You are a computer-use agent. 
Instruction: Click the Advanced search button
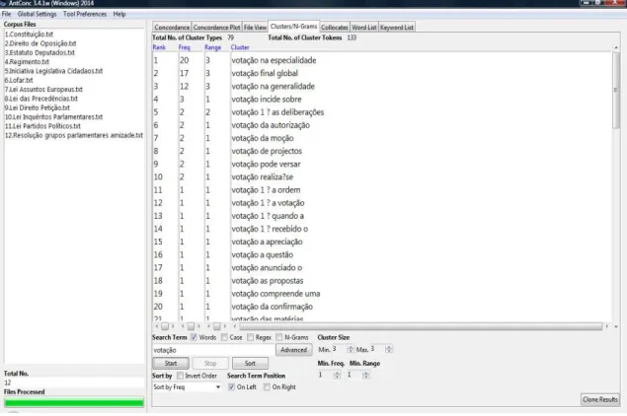[x=293, y=350]
